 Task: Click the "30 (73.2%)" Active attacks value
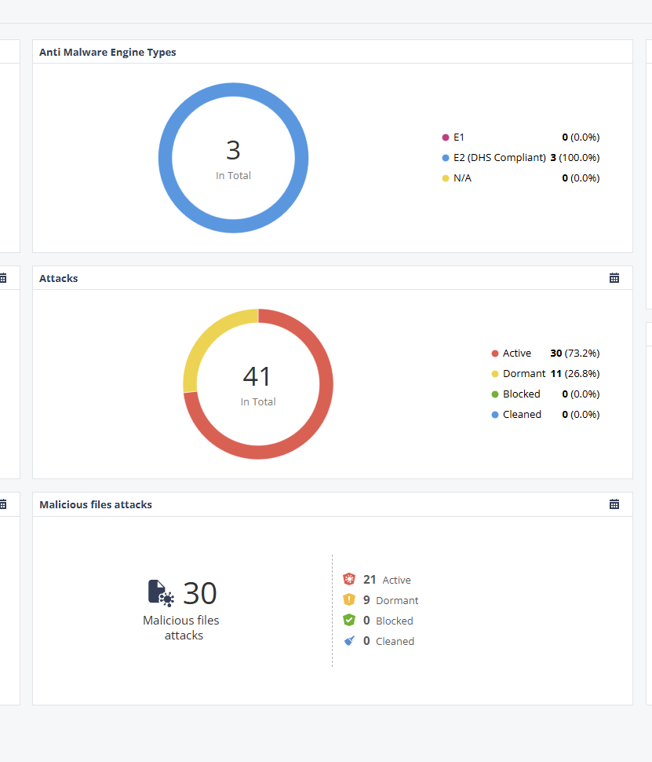point(575,353)
